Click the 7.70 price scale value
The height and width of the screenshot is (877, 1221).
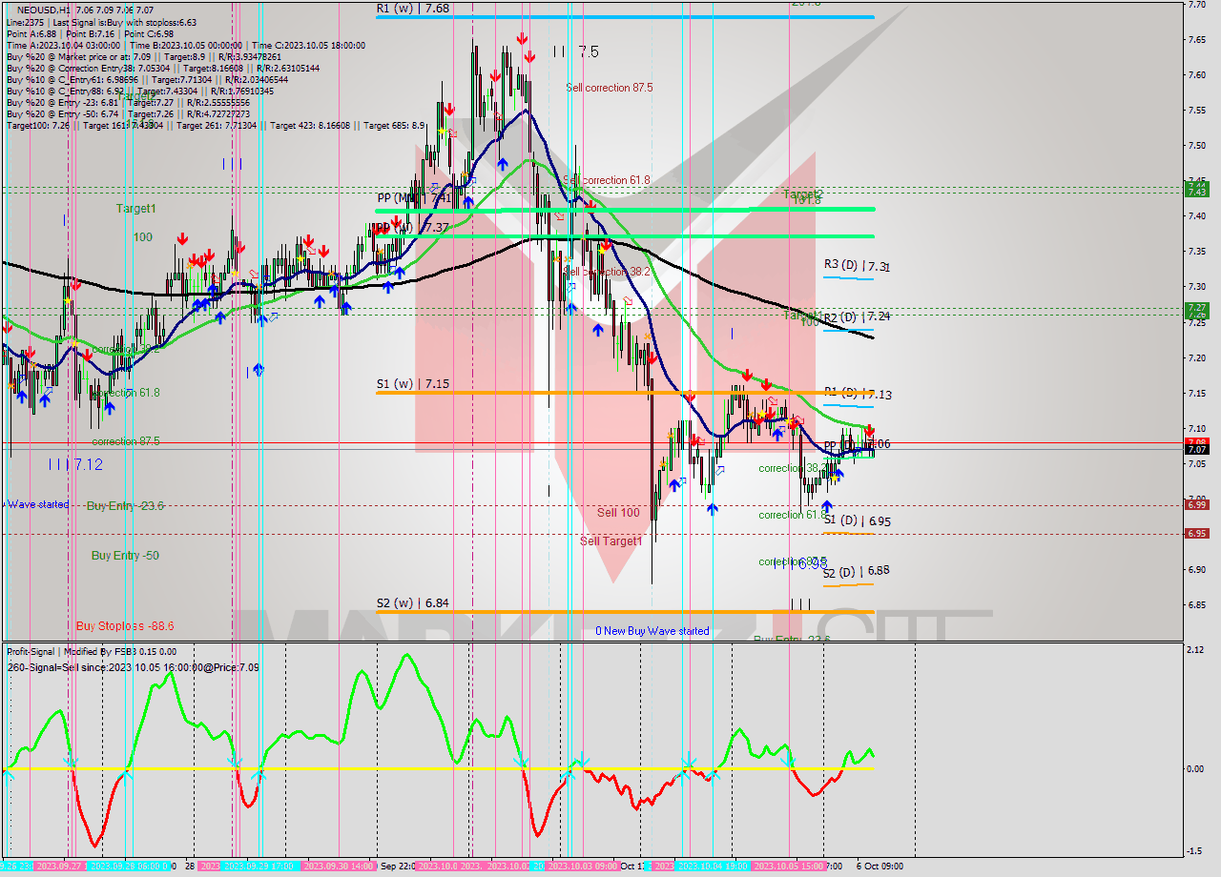point(1198,6)
